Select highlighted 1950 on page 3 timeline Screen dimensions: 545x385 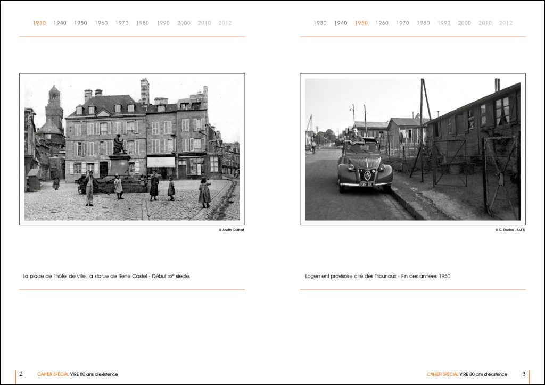(x=361, y=23)
